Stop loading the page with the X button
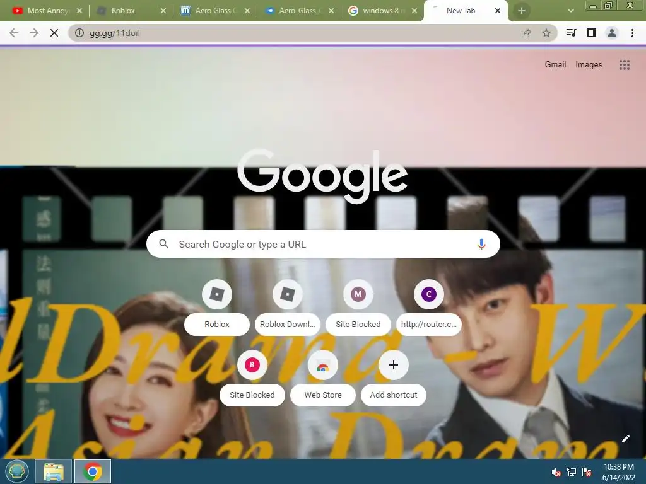Screen dimensions: 646x484 [54, 33]
